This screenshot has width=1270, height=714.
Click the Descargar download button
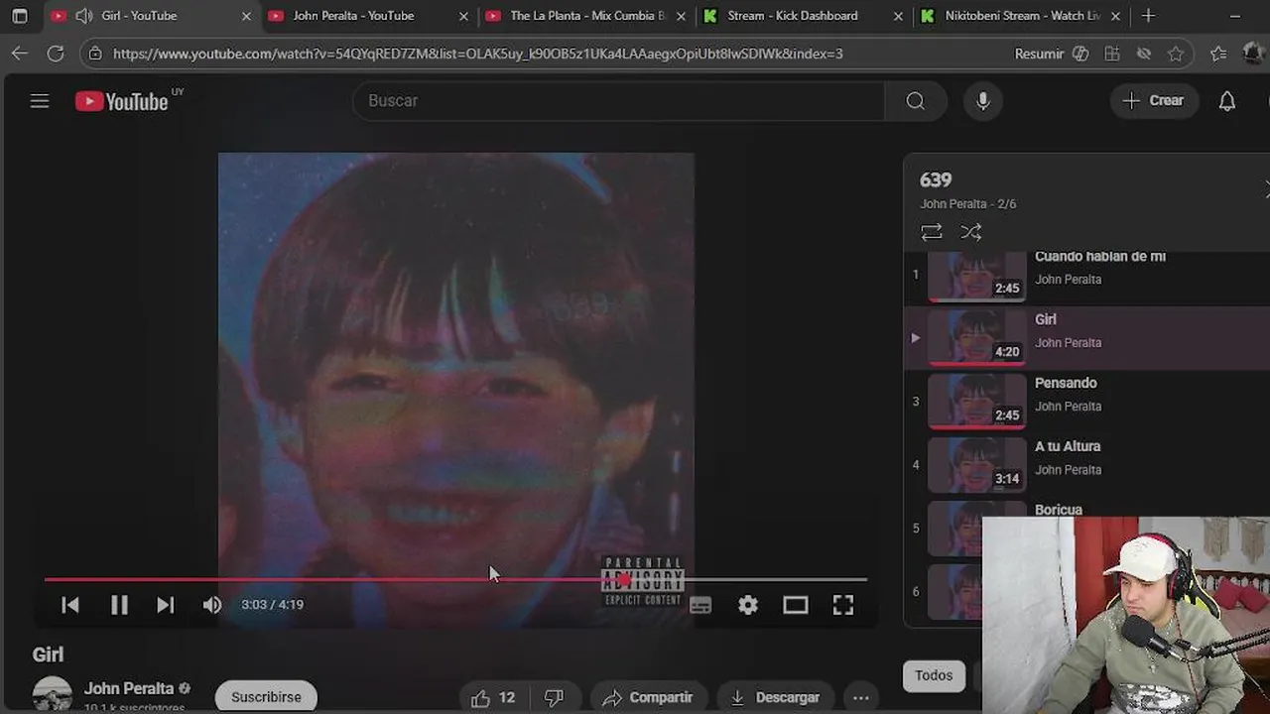coord(774,697)
